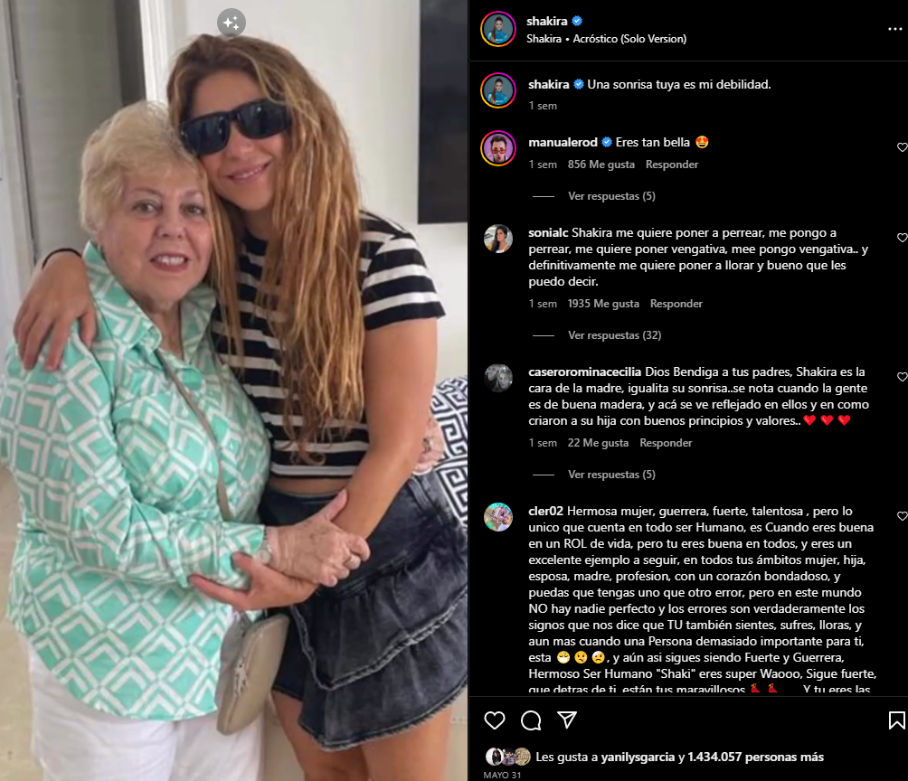Open shakira's profile picture in header
Image resolution: width=908 pixels, height=781 pixels.
[498, 29]
